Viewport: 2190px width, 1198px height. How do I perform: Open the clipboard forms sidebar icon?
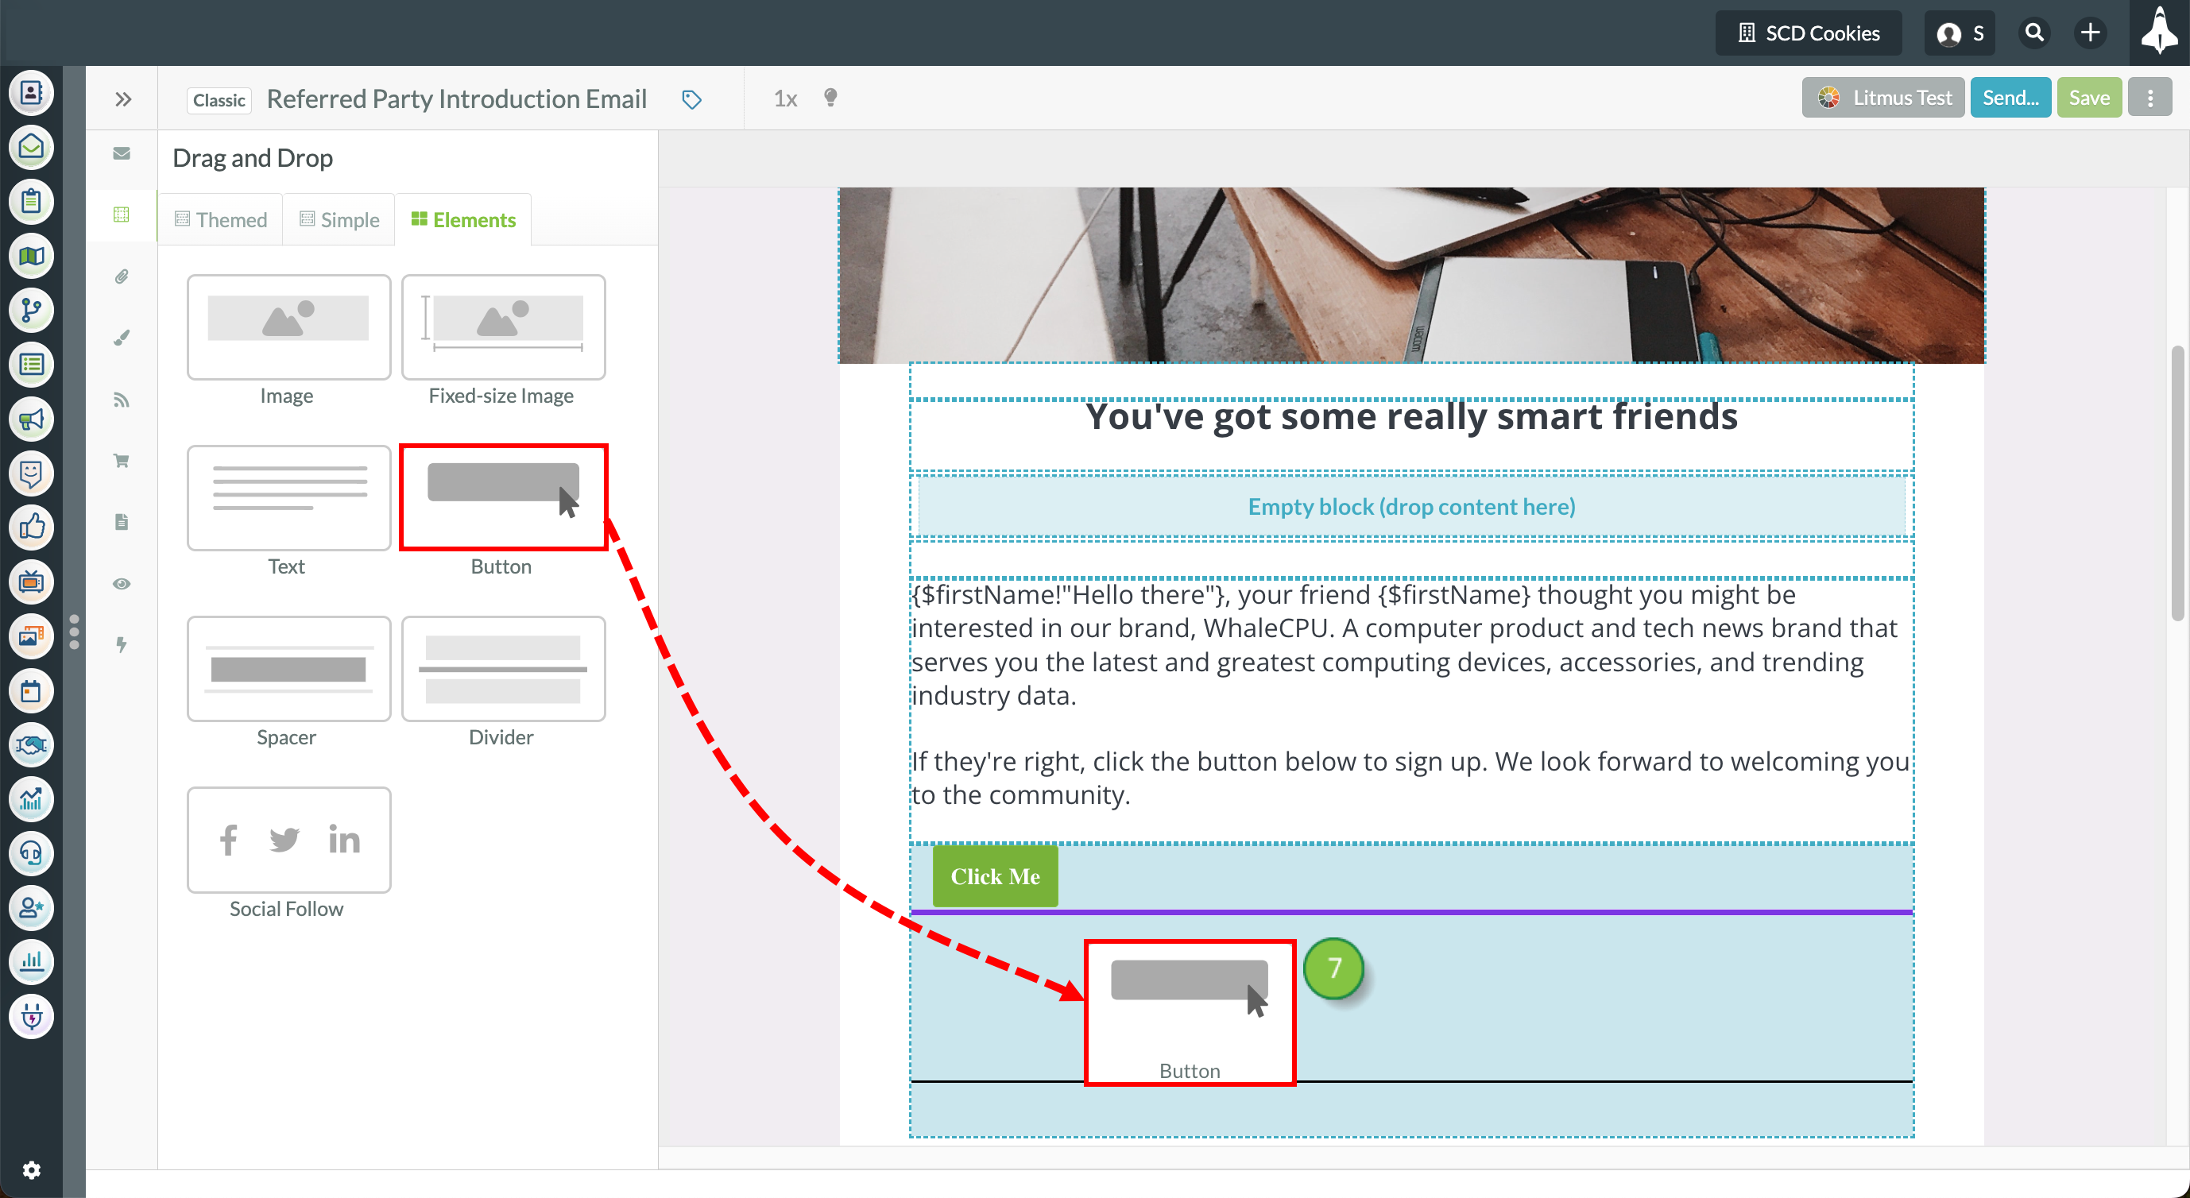(32, 201)
